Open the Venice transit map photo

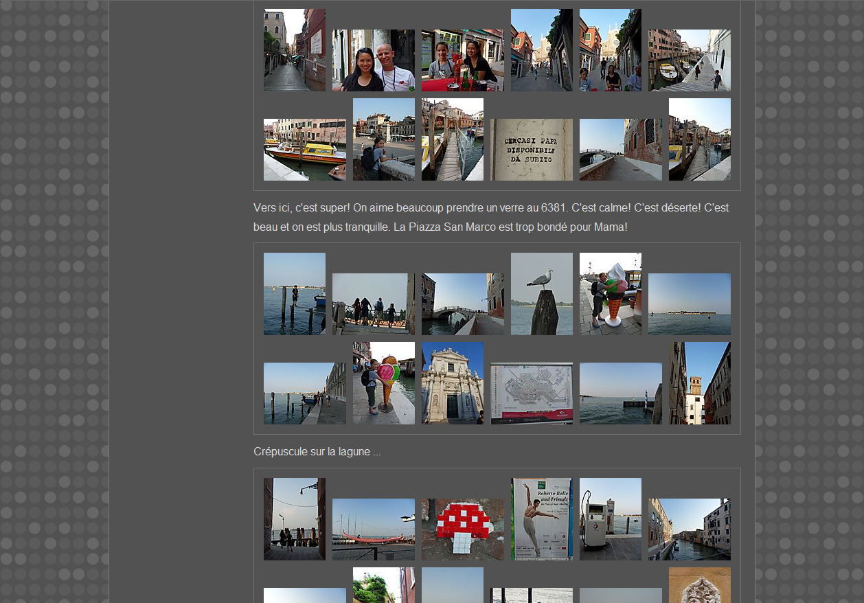[531, 394]
